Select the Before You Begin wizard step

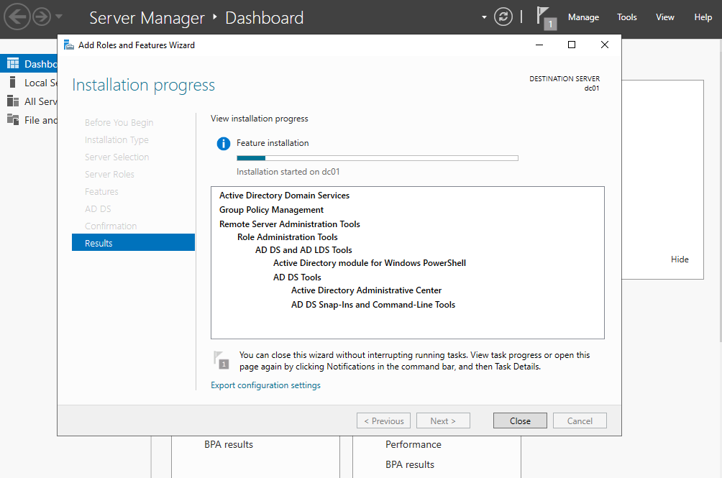[119, 122]
